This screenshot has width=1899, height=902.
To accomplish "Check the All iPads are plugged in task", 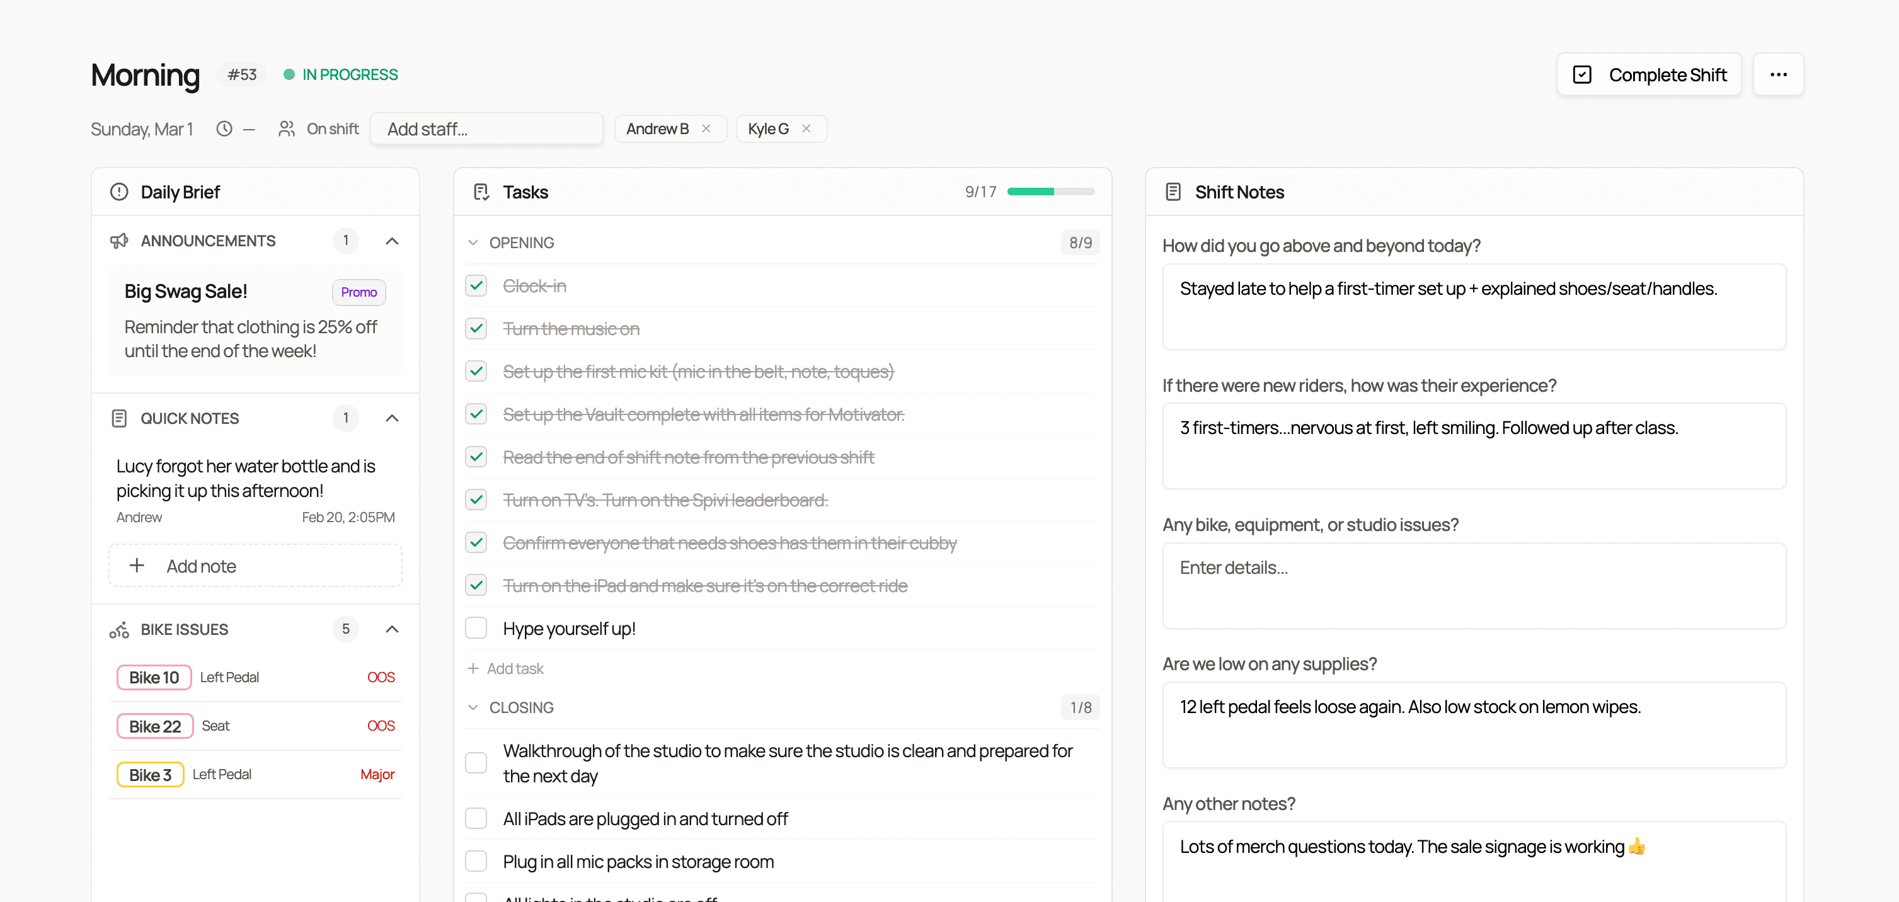I will [x=476, y=818].
